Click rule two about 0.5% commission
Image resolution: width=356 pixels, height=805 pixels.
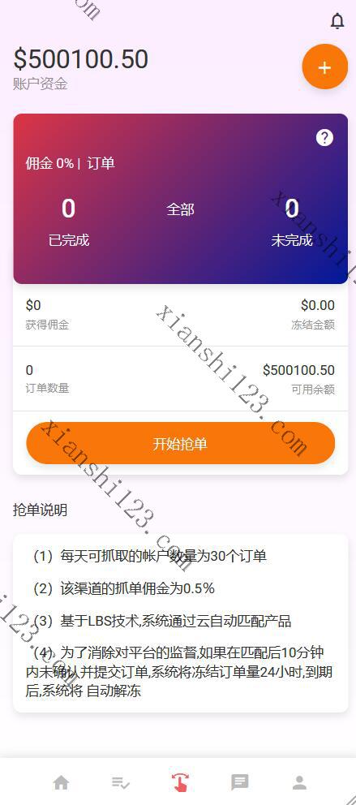coord(123,588)
